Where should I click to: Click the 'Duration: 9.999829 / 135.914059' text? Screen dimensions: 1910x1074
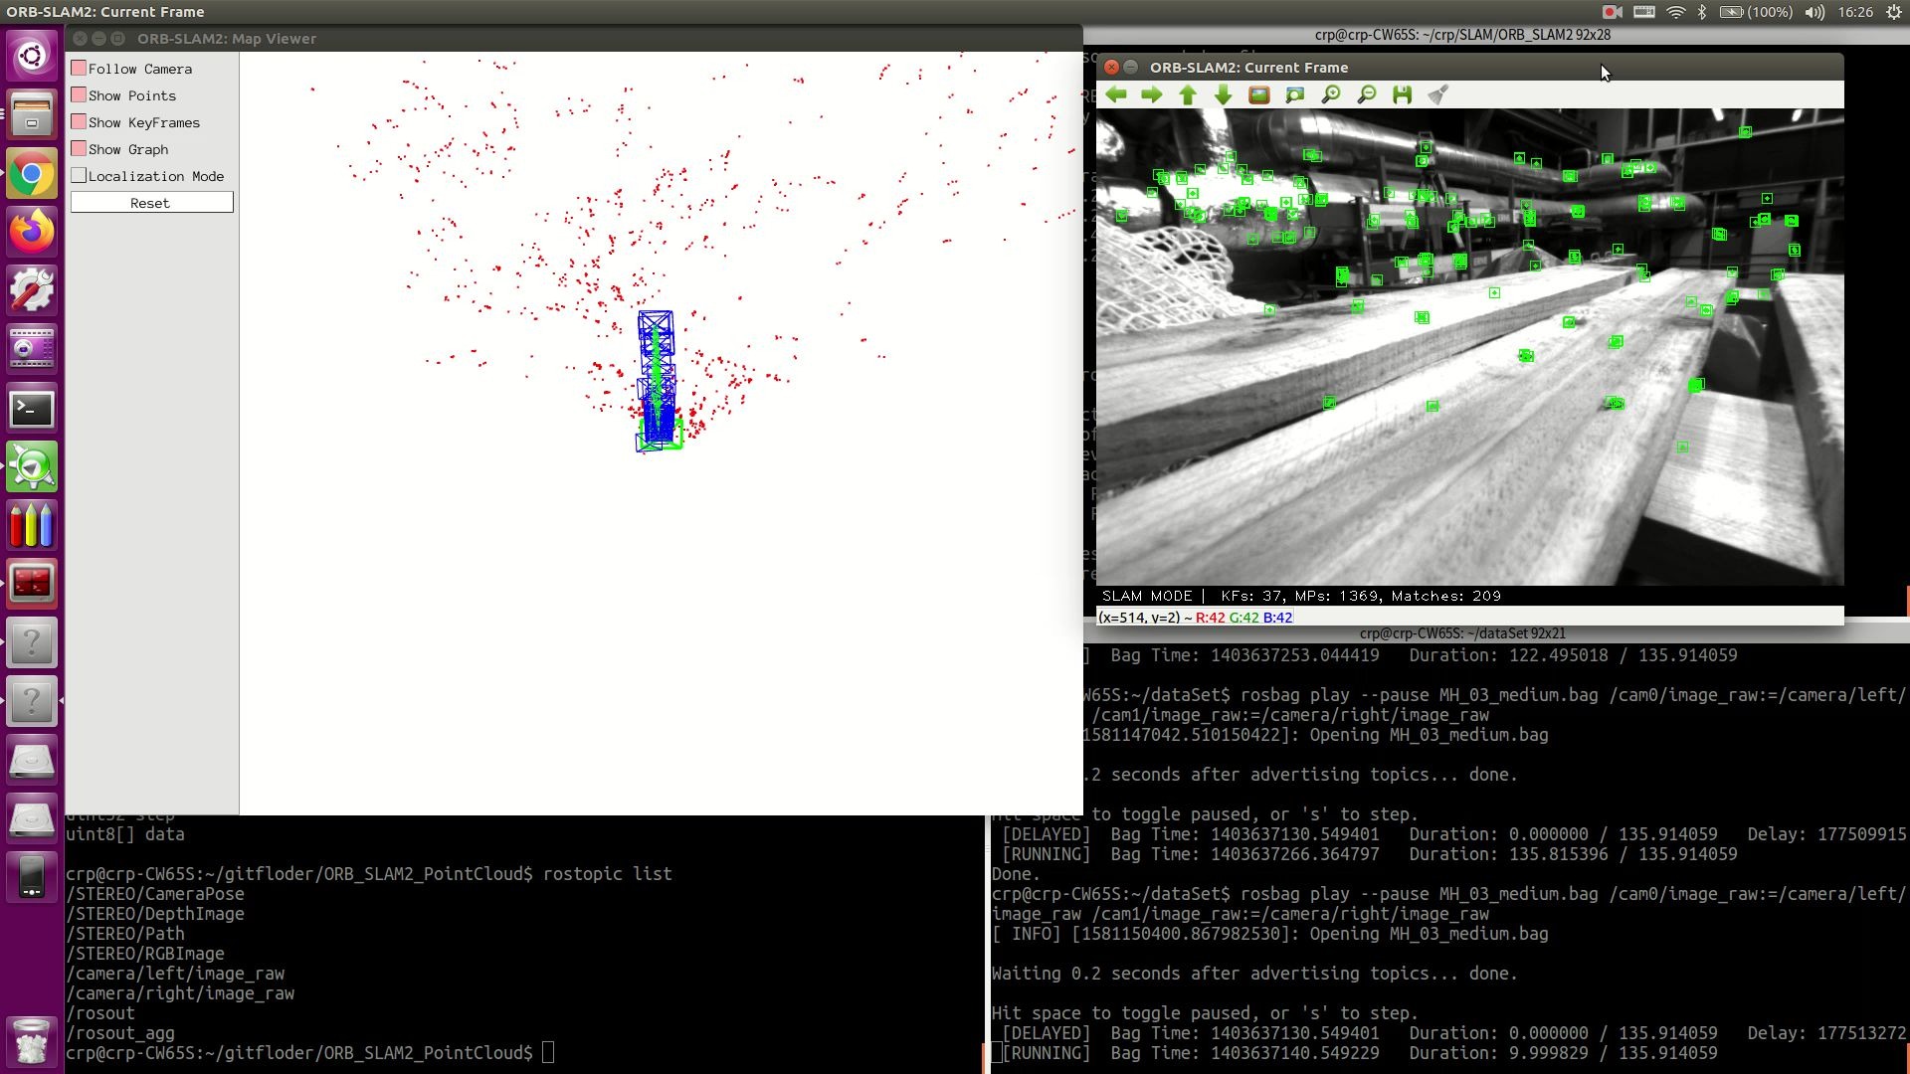coord(1563,1053)
